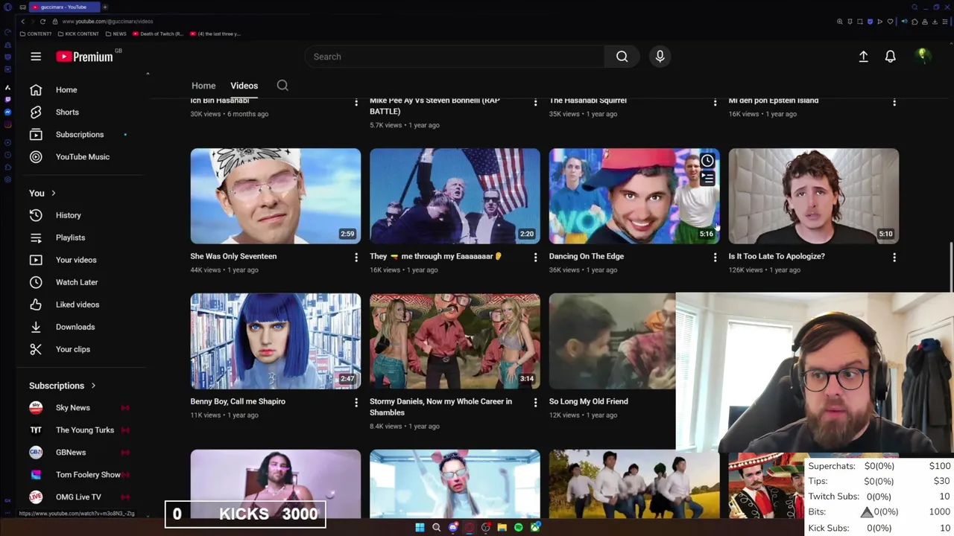Click the search magnifier button in YouTube

622,57
